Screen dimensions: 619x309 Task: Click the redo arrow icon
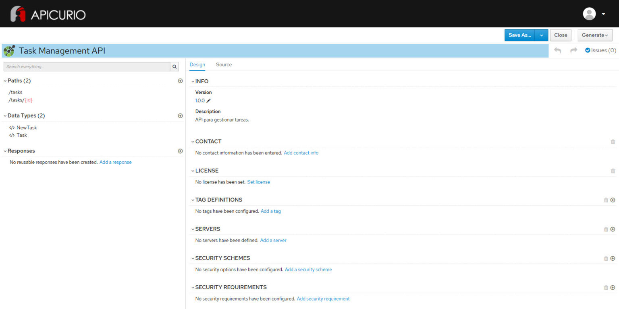coord(574,50)
